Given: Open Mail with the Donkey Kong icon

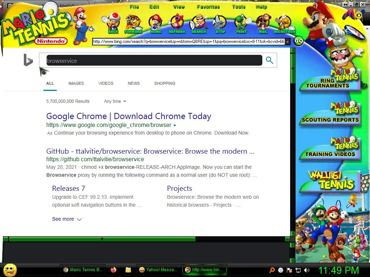Looking at the screenshot, I should [263, 23].
